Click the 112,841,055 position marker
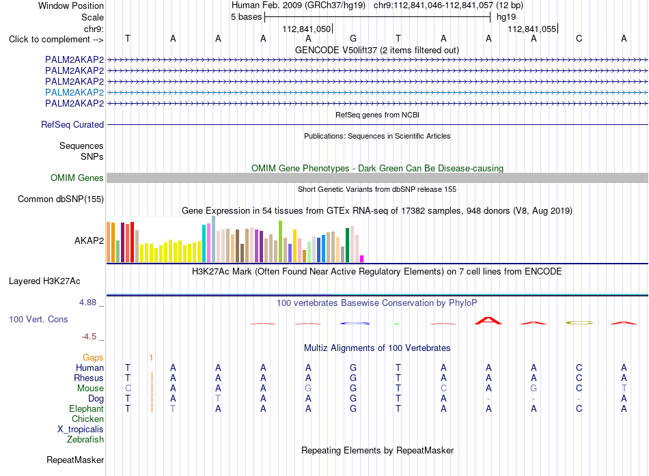 [x=532, y=29]
